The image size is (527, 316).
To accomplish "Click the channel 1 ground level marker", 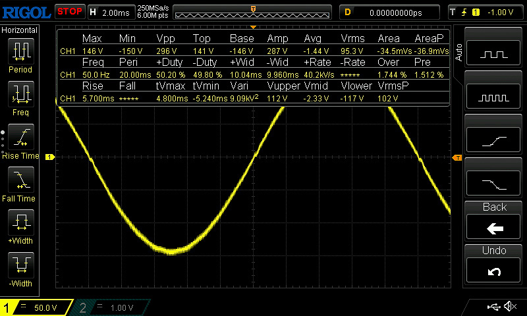I will tap(50, 157).
